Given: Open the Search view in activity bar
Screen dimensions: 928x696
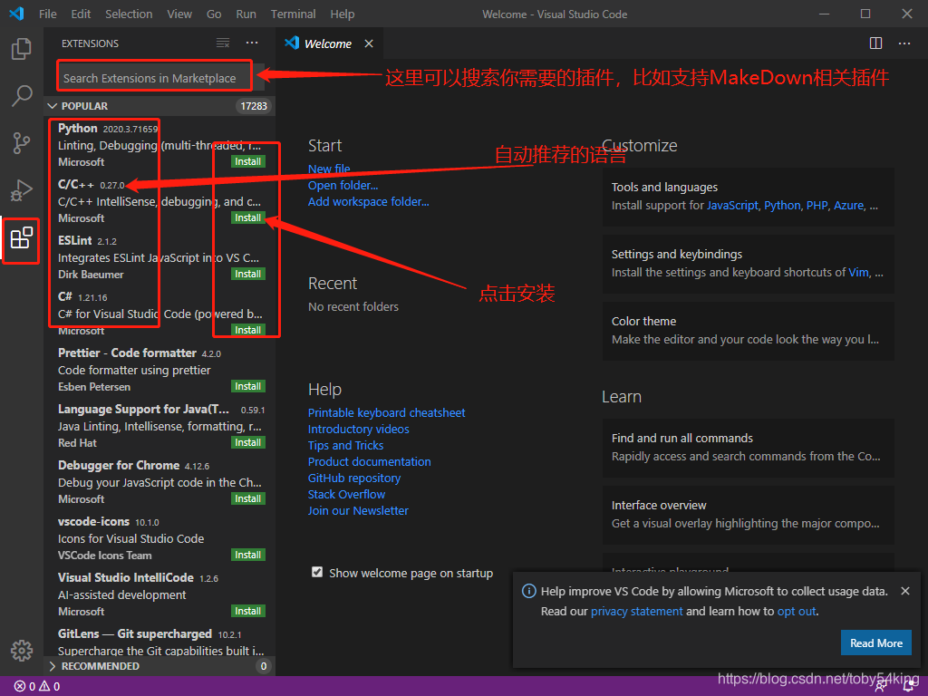Looking at the screenshot, I should (22, 95).
